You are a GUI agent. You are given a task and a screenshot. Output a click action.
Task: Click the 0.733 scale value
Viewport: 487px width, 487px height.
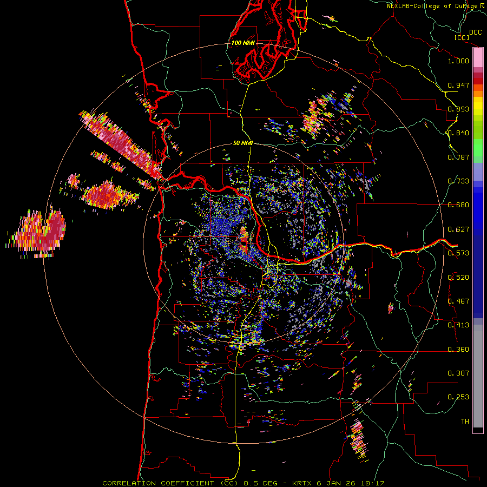(x=458, y=181)
